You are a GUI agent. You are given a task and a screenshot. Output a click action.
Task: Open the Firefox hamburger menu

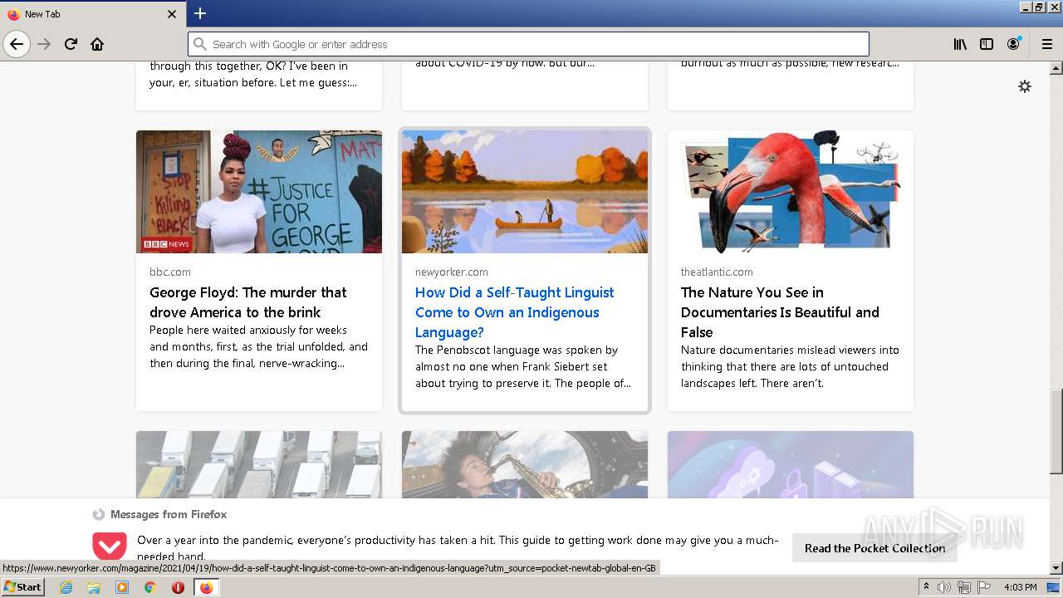(1047, 44)
